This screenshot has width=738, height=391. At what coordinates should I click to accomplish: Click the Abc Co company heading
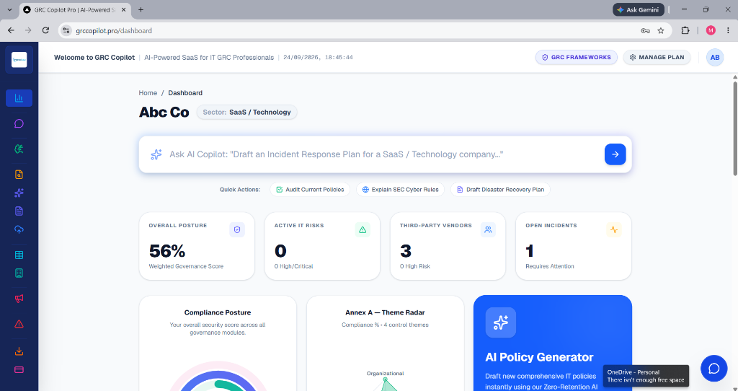click(x=164, y=112)
